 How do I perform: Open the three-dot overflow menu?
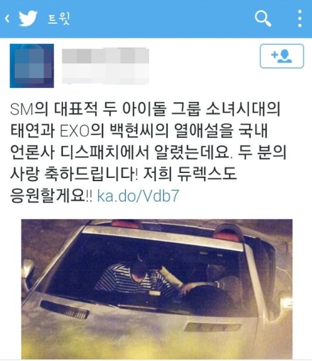coord(300,18)
